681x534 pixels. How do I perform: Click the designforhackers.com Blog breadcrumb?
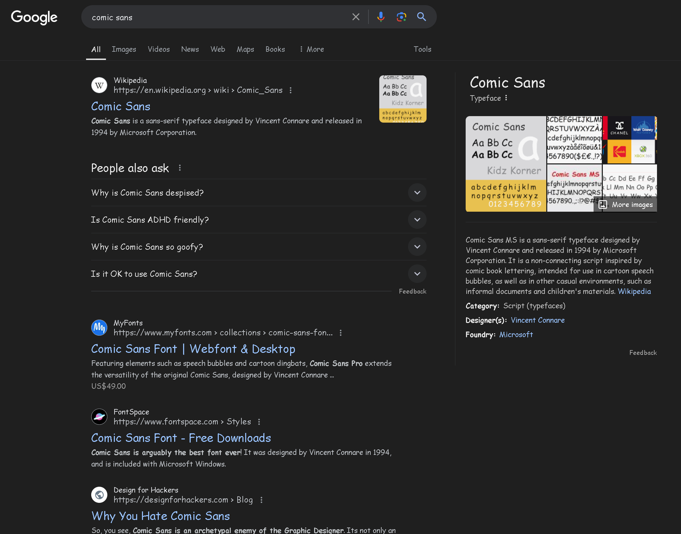[x=183, y=500]
